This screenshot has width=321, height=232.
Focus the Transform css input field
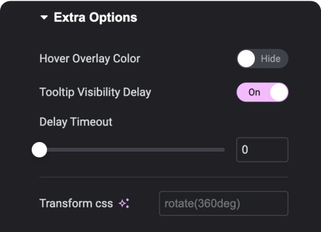pos(223,203)
